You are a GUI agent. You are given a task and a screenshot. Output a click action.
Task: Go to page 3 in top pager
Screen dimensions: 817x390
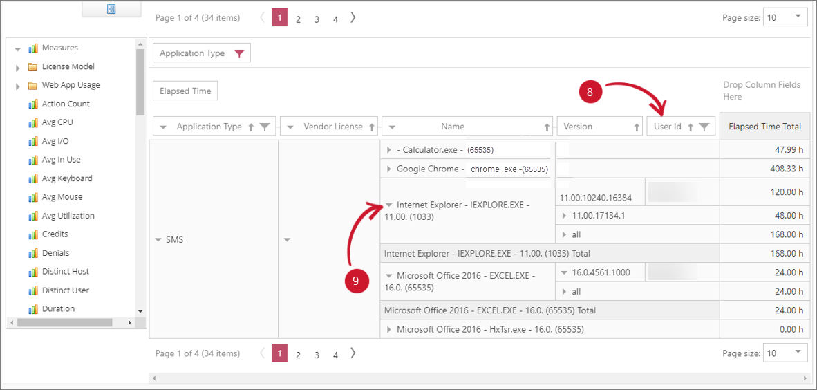tap(317, 19)
